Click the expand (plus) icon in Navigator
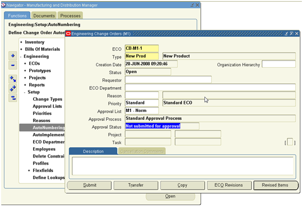The width and height of the screenshot is (303, 210). point(13,56)
